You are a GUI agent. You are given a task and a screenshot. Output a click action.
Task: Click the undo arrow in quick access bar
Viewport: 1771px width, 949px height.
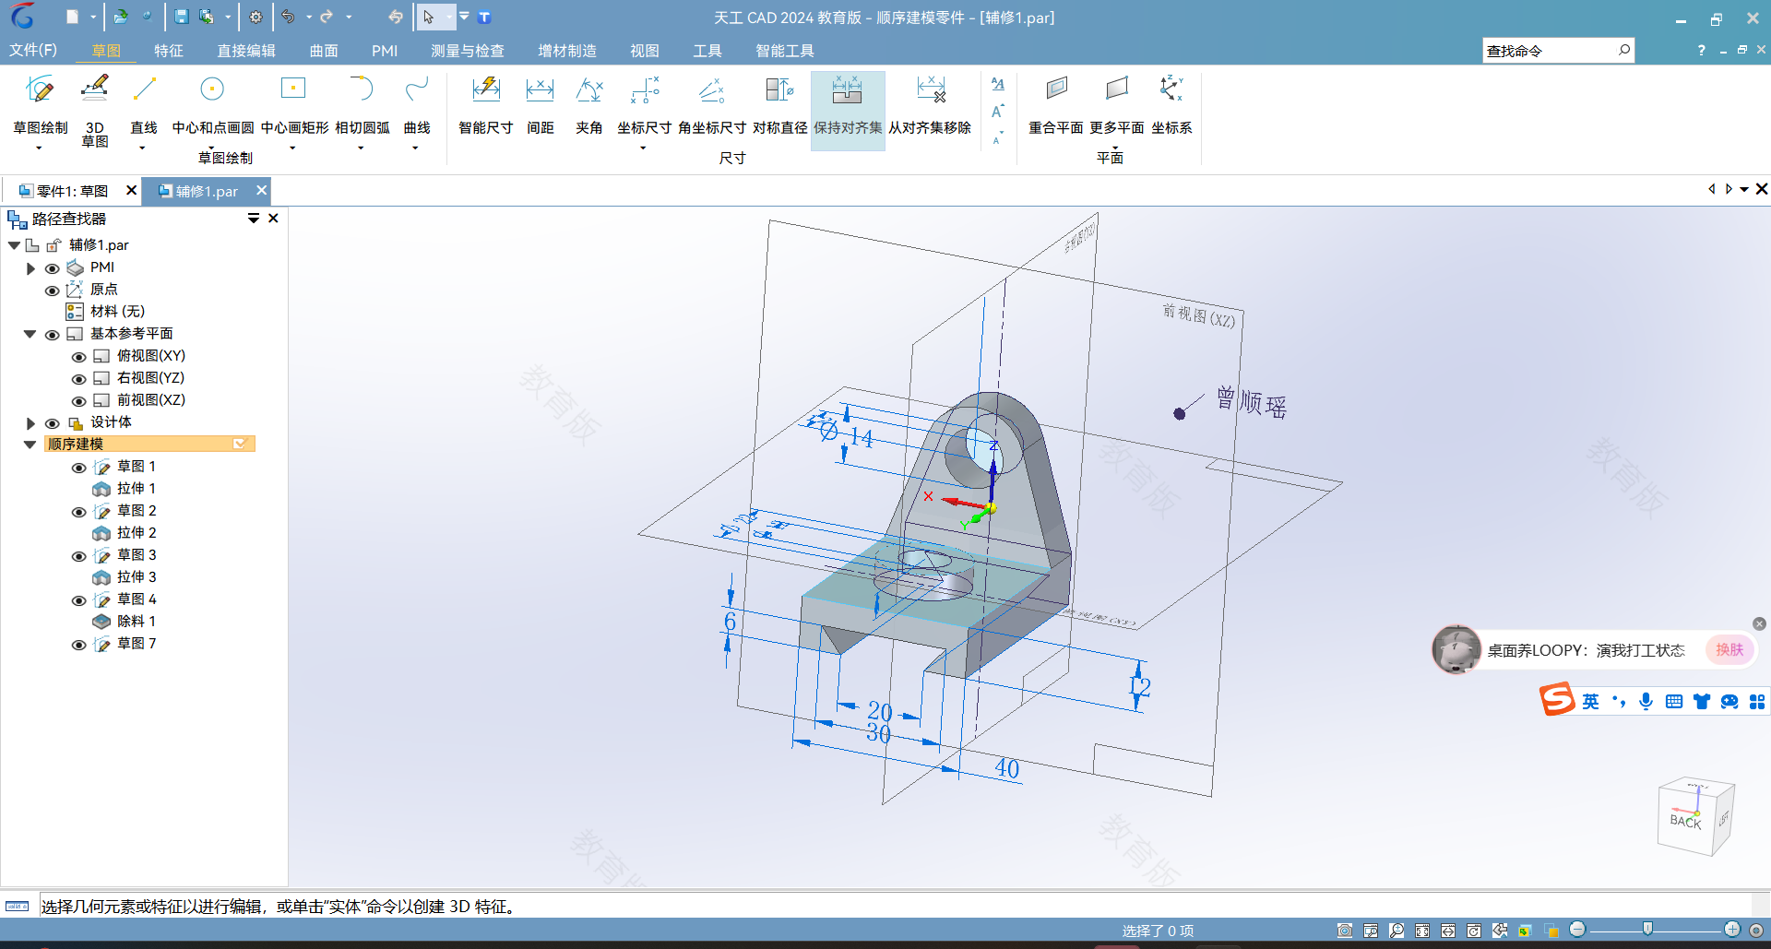289,17
